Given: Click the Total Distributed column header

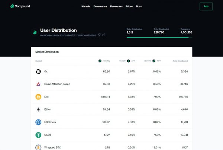Looking at the screenshot, I should (180, 61).
